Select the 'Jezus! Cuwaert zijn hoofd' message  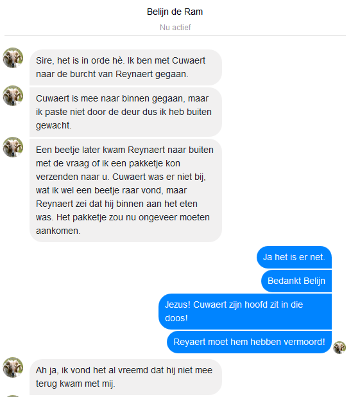click(x=245, y=312)
